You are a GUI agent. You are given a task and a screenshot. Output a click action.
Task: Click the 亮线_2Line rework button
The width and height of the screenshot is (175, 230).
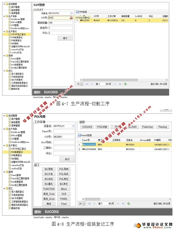point(49,199)
